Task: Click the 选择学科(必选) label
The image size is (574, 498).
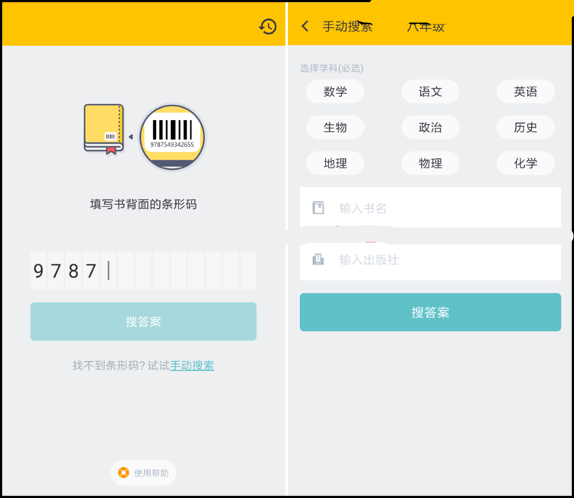Action: [331, 68]
